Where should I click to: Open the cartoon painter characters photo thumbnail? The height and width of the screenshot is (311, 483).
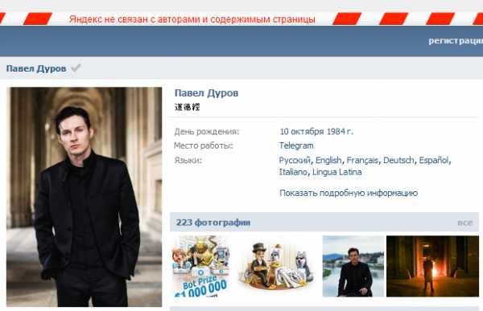276,266
